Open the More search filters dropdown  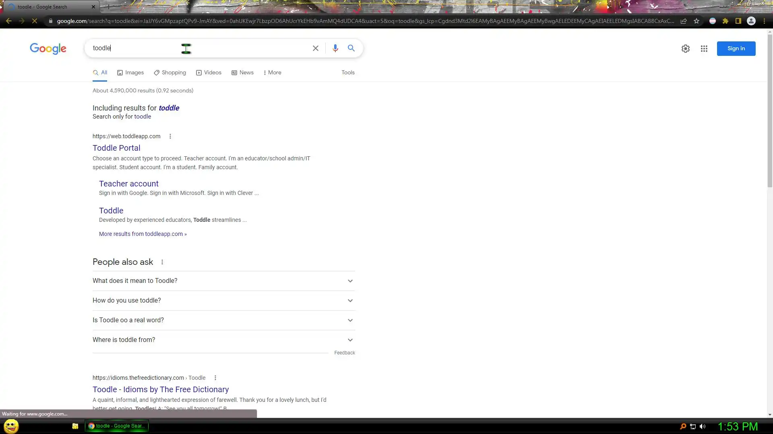point(273,73)
